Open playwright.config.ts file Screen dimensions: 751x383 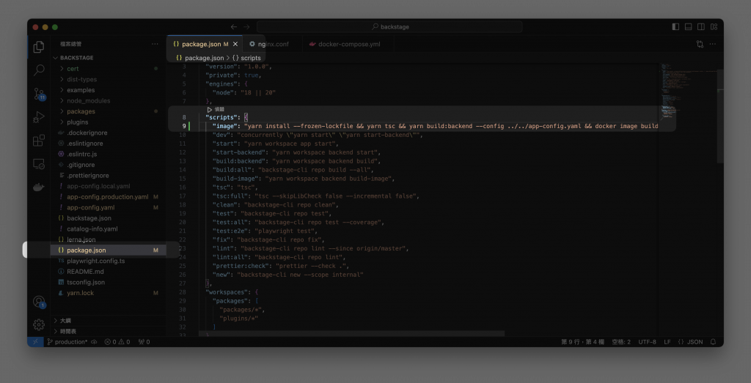click(109, 261)
